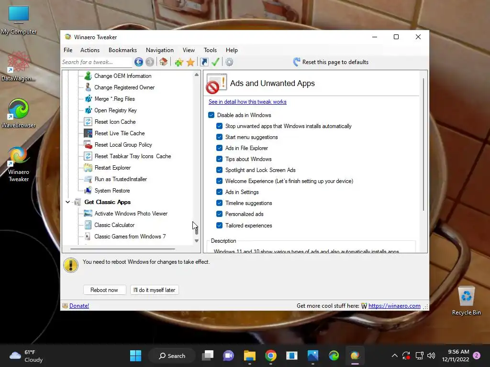This screenshot has height=367, width=490.
Task: Click the Reset this page refresh icon
Action: click(x=297, y=62)
